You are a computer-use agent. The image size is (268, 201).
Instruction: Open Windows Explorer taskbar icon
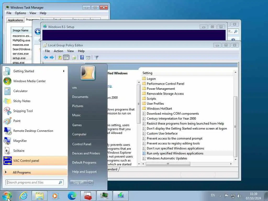click(39, 196)
